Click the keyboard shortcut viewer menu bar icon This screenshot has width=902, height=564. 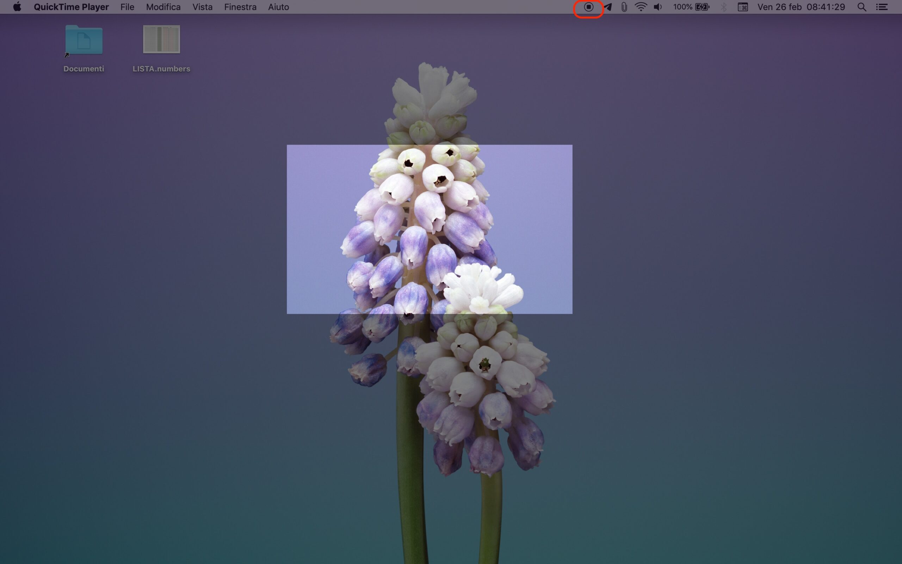pos(742,7)
